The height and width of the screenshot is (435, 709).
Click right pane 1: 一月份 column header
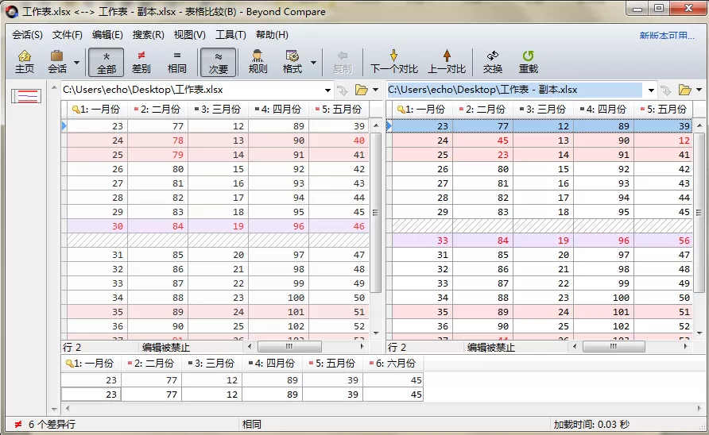(422, 109)
